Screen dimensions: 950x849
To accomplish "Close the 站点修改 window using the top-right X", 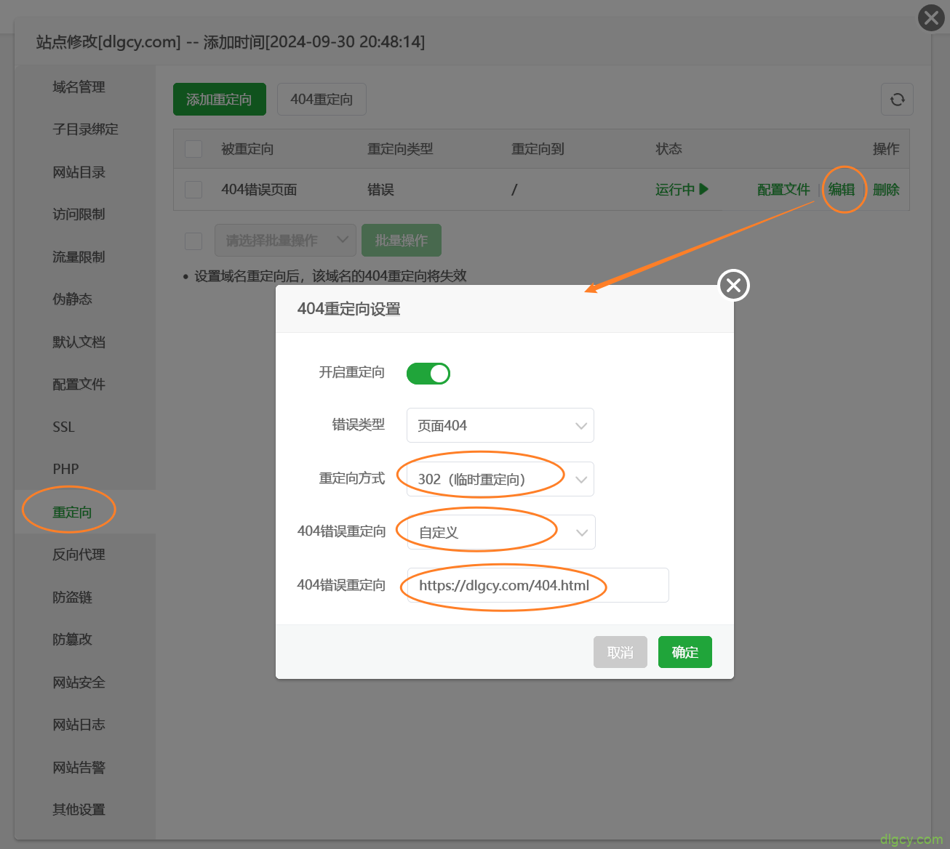I will point(931,17).
